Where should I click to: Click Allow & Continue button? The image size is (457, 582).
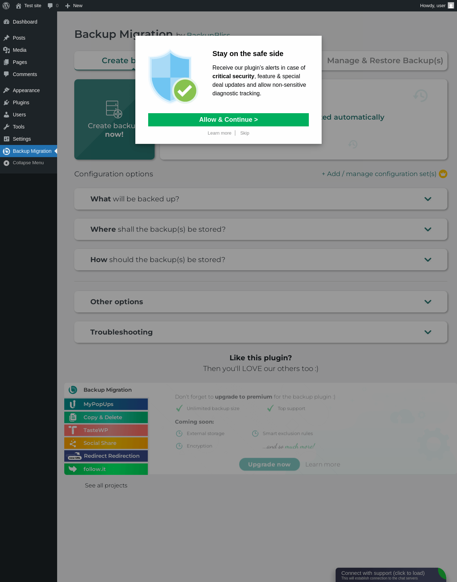click(228, 120)
